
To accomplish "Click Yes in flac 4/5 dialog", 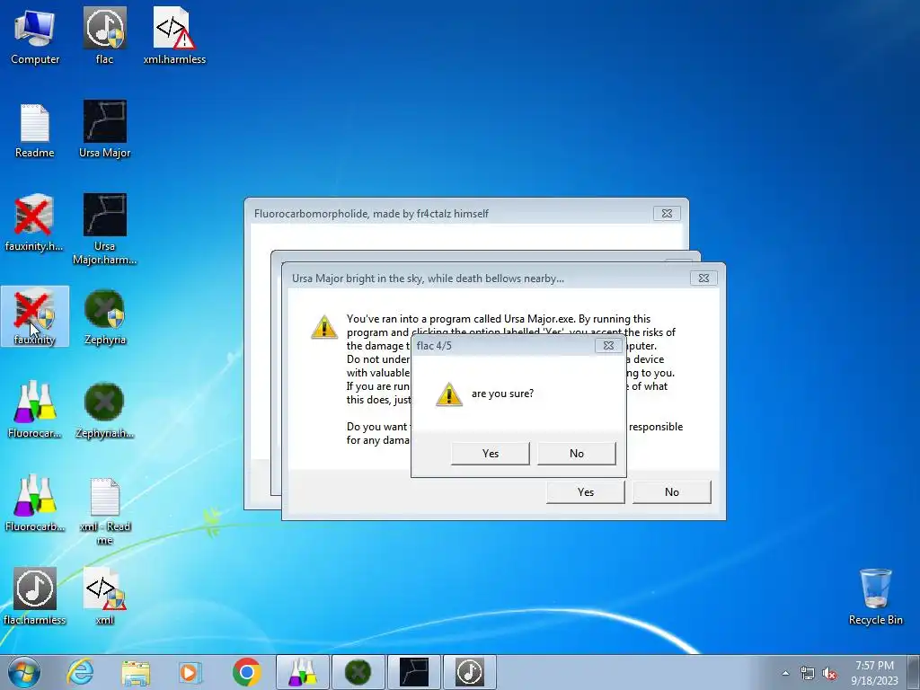I will pyautogui.click(x=491, y=454).
